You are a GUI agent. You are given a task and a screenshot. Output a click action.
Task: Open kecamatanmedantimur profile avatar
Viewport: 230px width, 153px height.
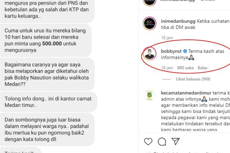(149, 95)
